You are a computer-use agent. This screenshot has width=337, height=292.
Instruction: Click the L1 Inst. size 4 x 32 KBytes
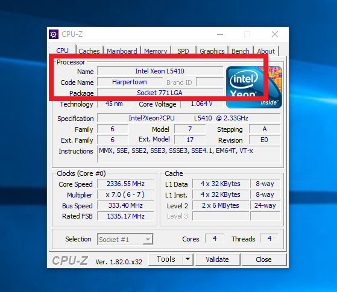[x=221, y=194]
